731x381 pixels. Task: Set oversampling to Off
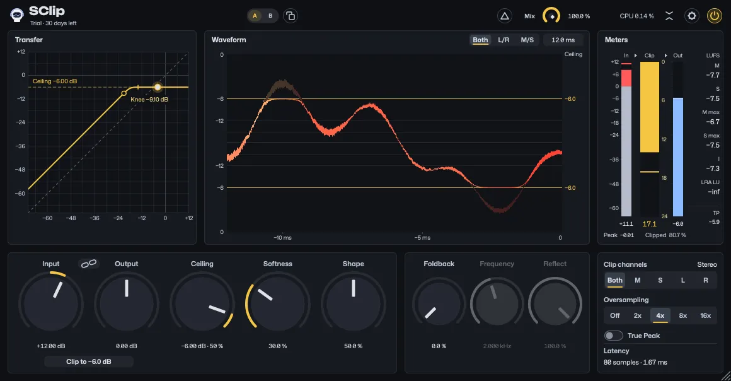[x=615, y=315]
